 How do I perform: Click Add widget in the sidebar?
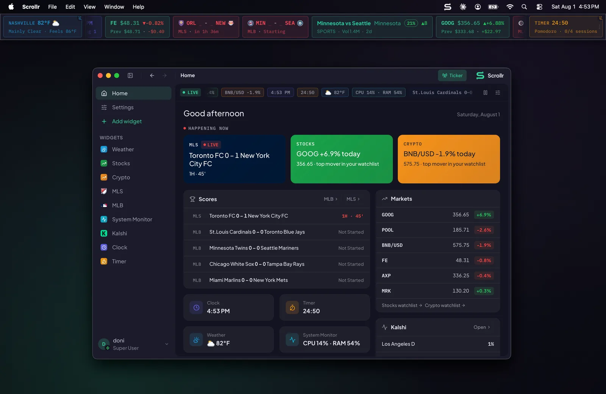[x=134, y=121]
